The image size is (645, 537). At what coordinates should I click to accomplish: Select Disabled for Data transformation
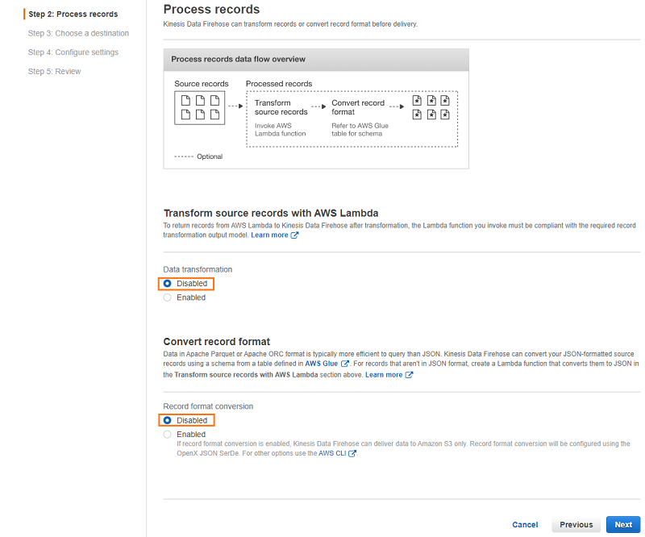click(x=167, y=284)
